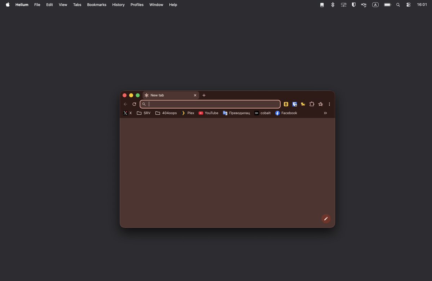
Task: Open the keyboard input source menu
Action: pos(375,5)
